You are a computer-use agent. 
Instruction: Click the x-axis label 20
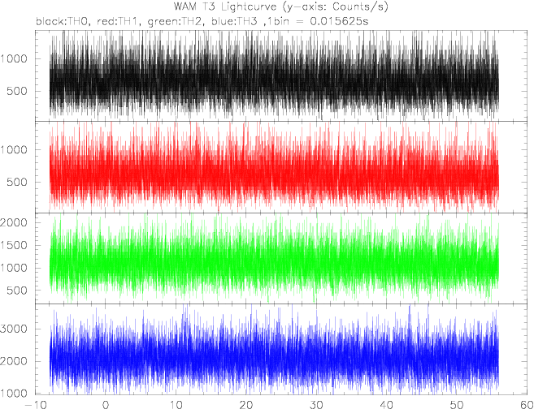246,405
